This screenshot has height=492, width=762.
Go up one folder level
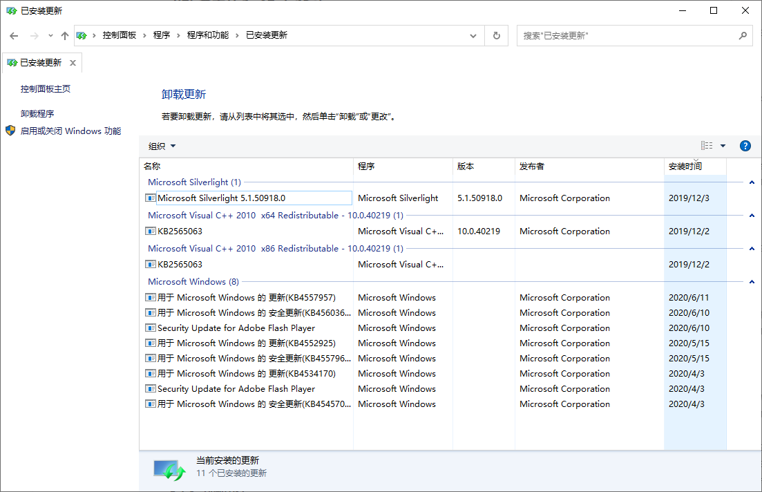65,35
